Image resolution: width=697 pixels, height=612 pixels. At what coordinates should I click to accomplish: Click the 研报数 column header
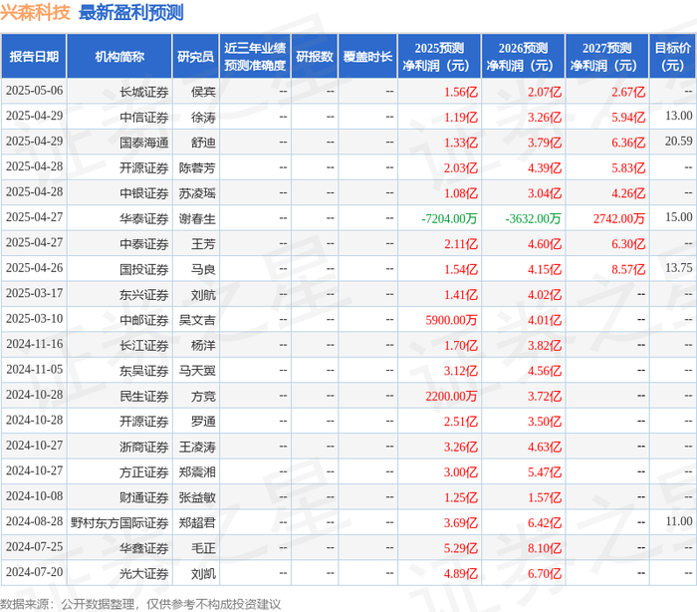(315, 56)
